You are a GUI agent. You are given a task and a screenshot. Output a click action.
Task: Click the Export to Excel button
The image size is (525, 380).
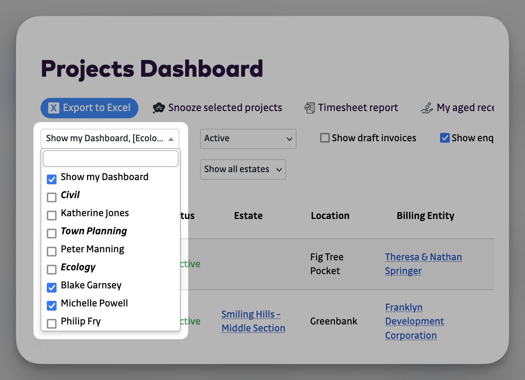pyautogui.click(x=89, y=108)
